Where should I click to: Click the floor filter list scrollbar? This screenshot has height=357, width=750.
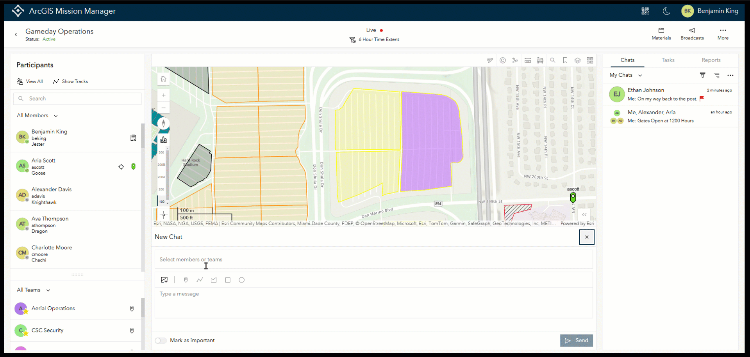coord(168,175)
